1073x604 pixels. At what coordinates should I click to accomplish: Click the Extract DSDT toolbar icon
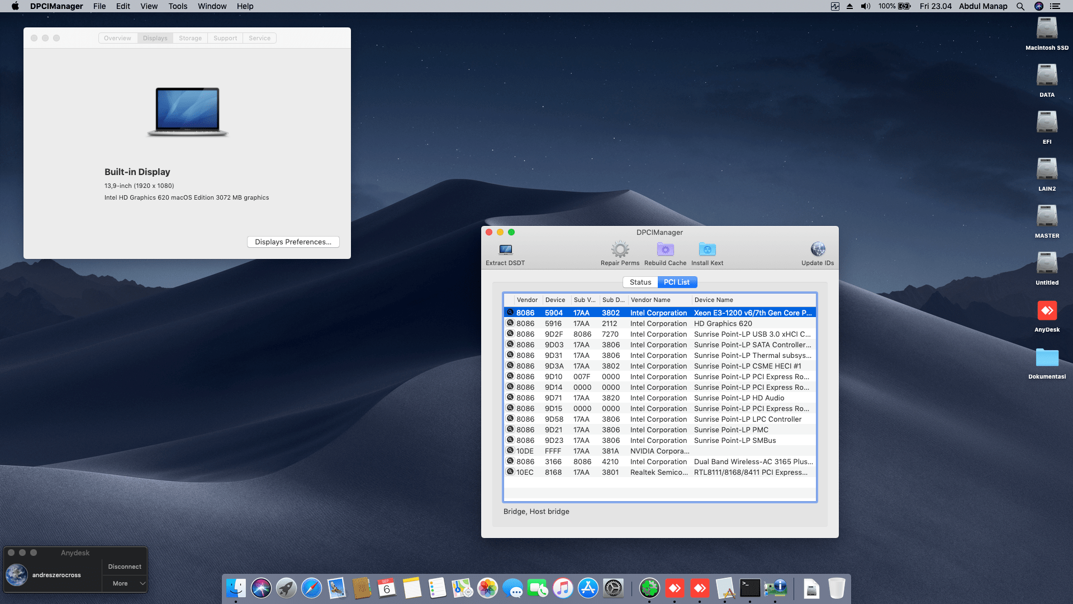(x=505, y=249)
